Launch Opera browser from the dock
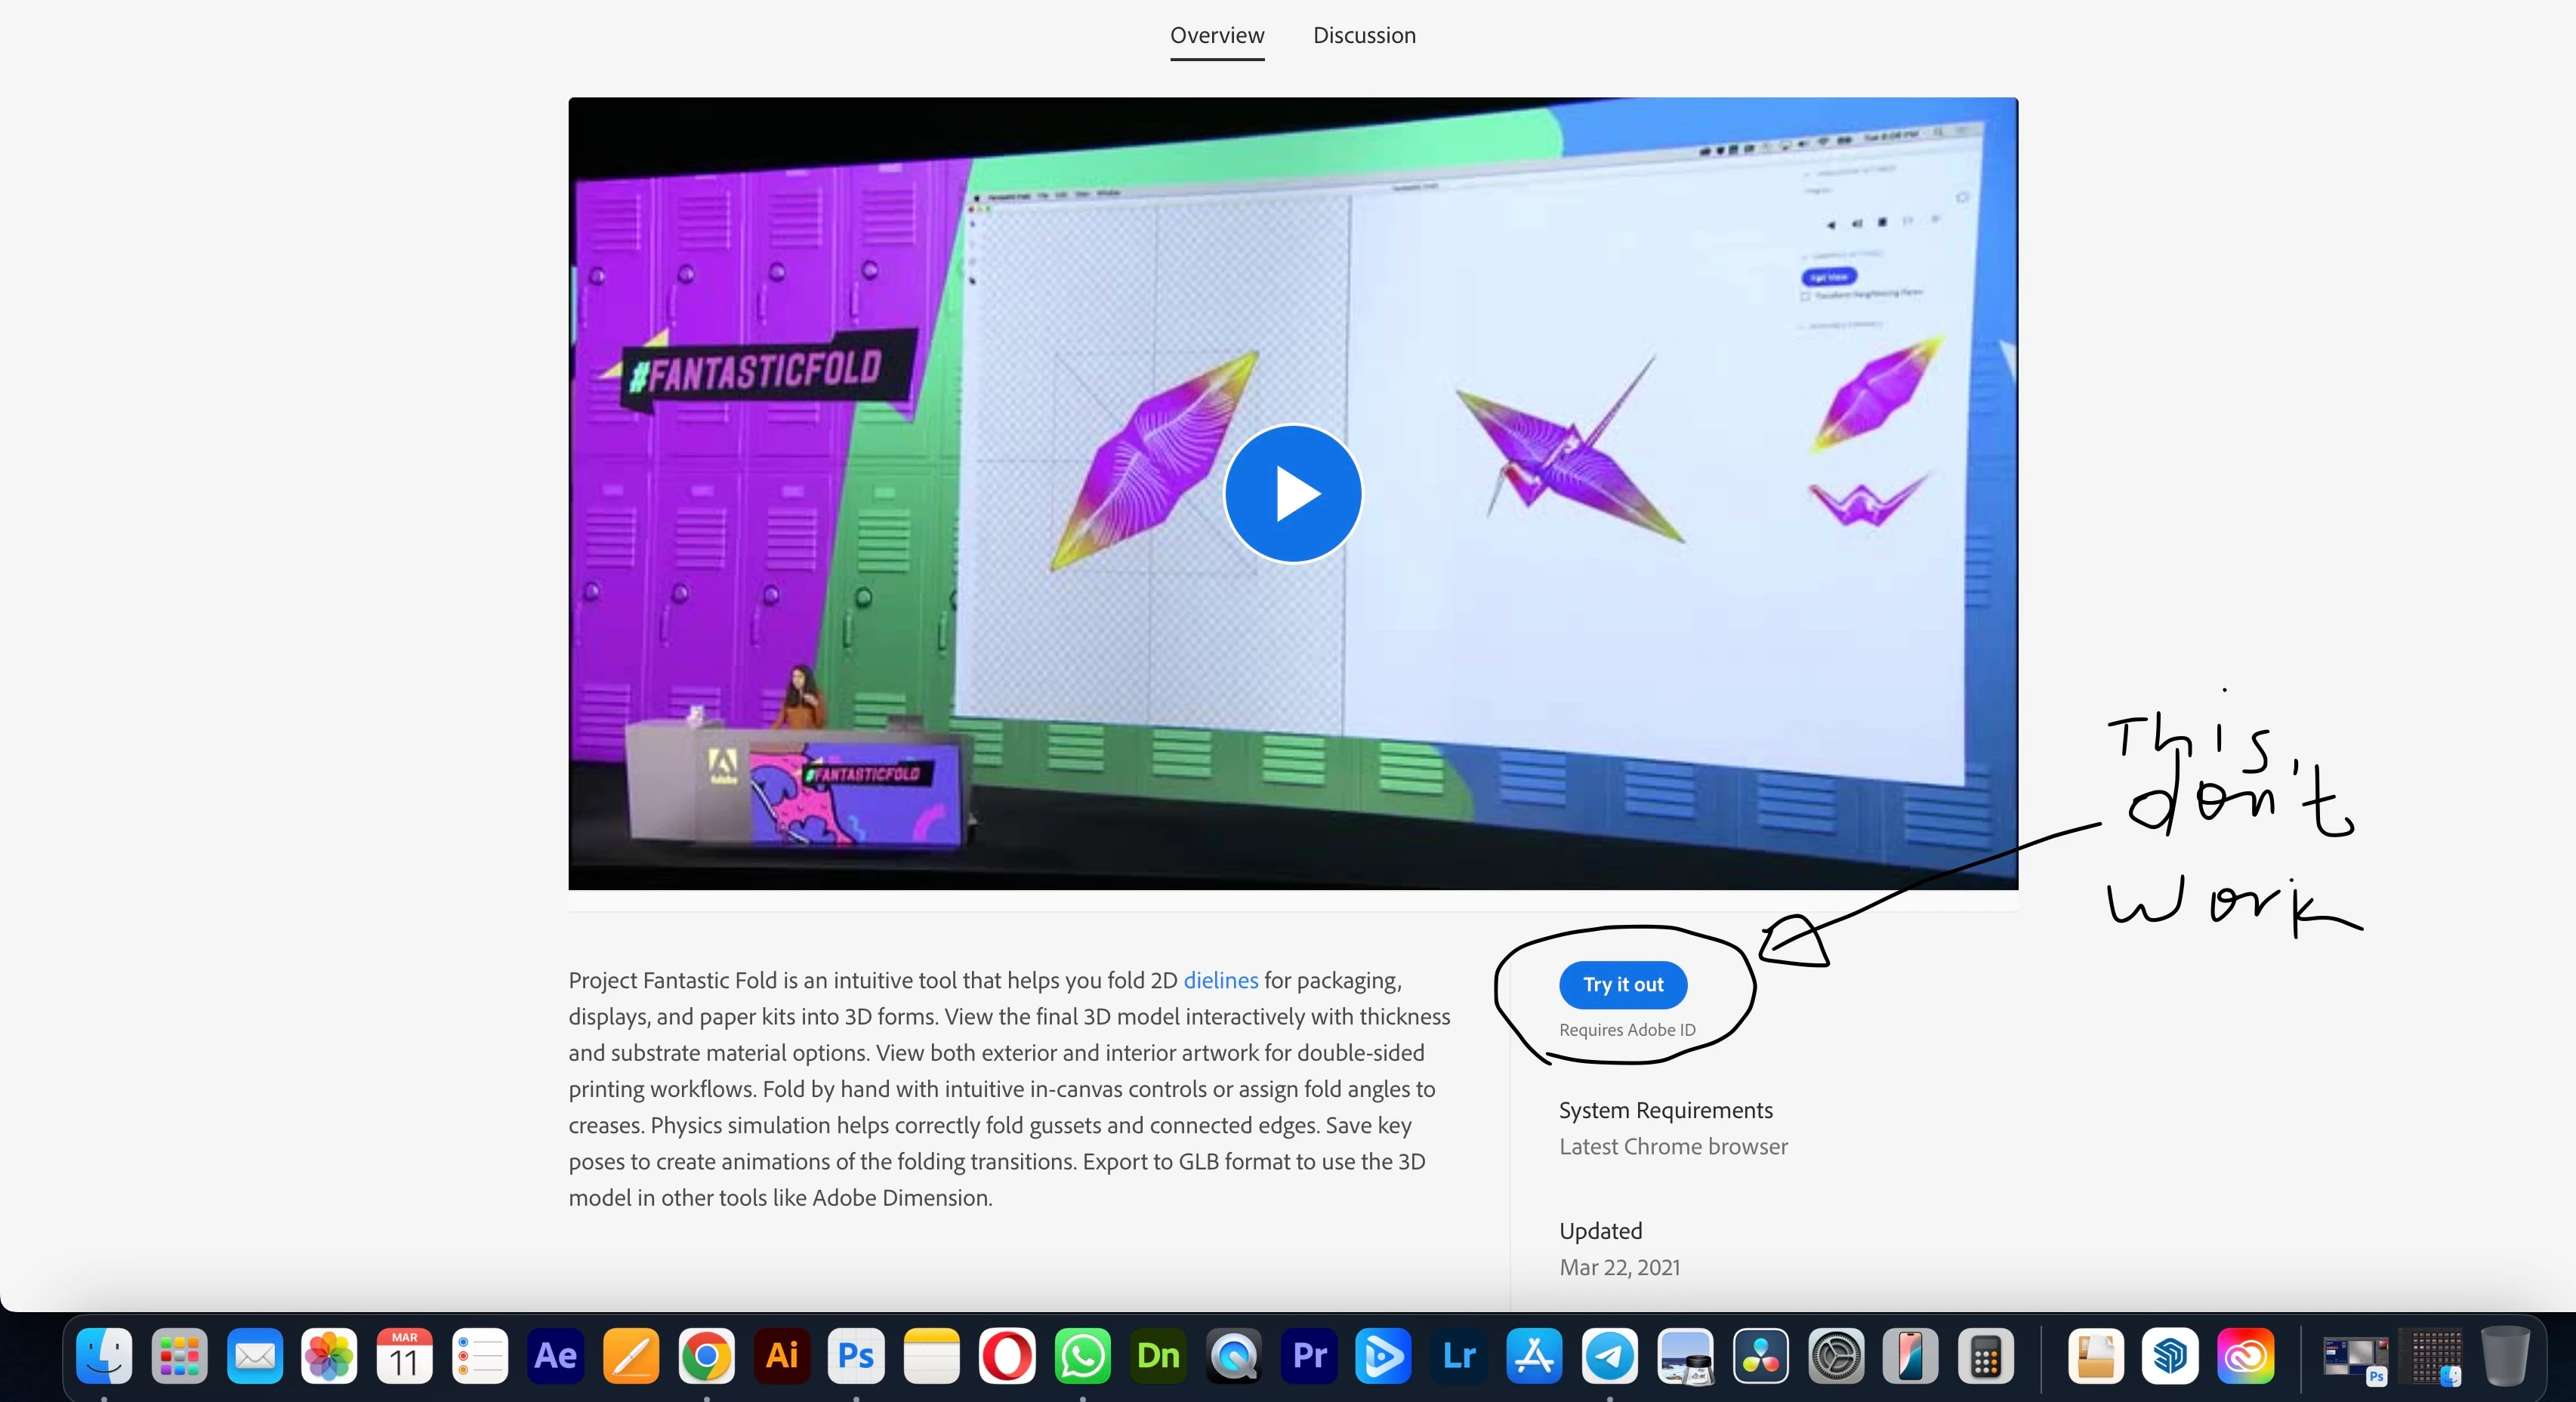 pos(1007,1356)
